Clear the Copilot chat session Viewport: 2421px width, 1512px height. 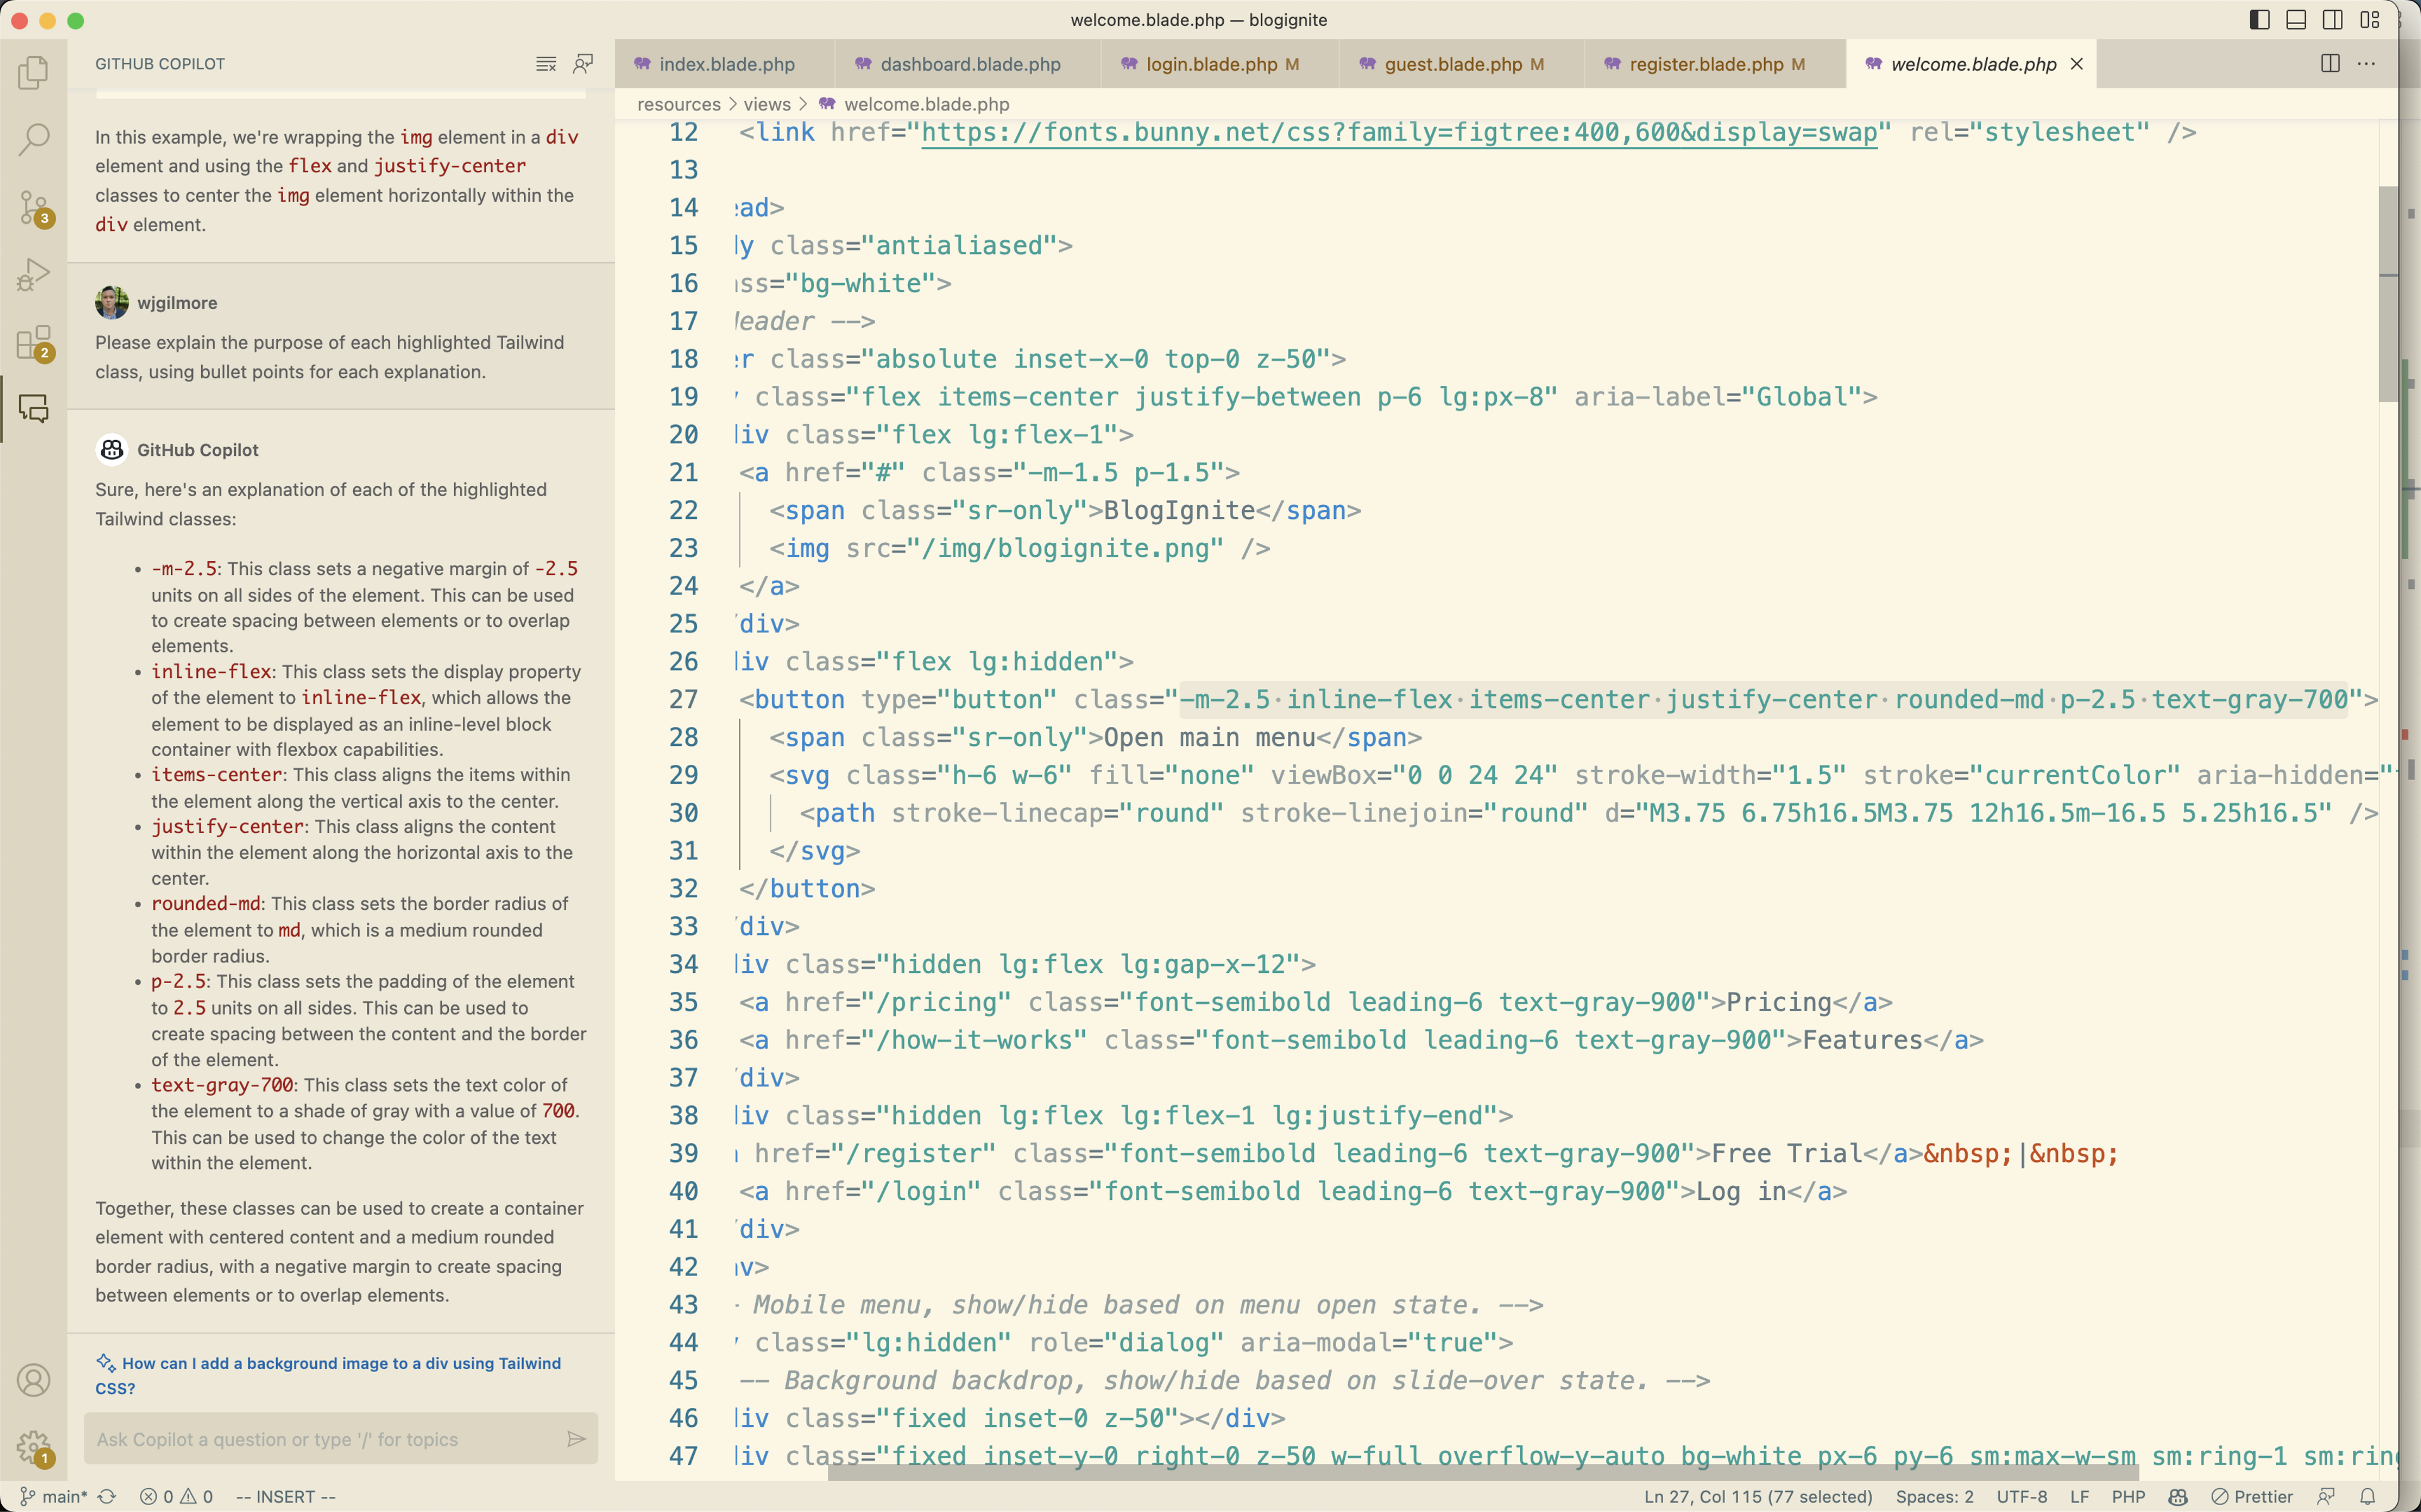546,64
